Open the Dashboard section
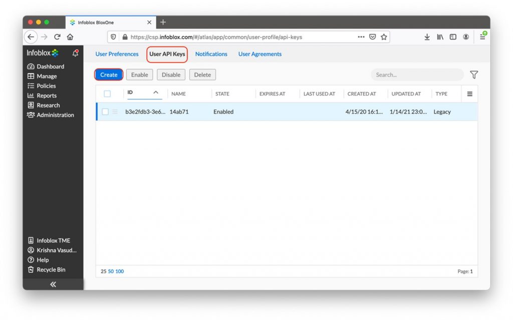Screen dimensions: 513x320 click(x=50, y=66)
